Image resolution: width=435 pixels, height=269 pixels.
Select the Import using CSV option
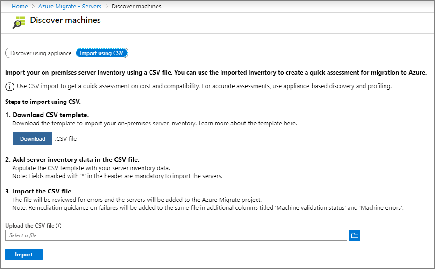(x=101, y=53)
